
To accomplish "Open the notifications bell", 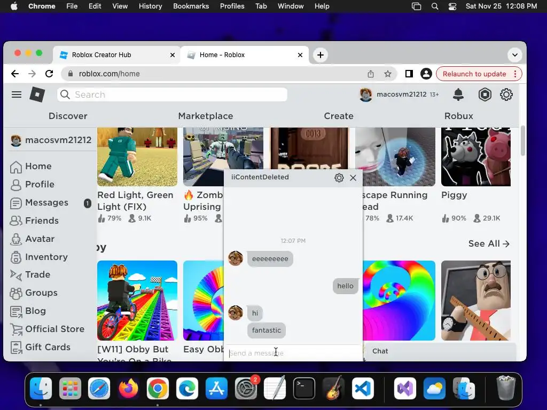I will tap(458, 94).
